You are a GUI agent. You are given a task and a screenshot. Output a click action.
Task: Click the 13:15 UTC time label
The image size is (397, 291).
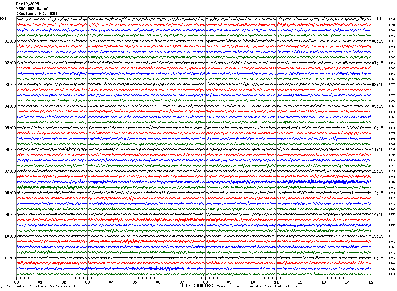[378, 193]
